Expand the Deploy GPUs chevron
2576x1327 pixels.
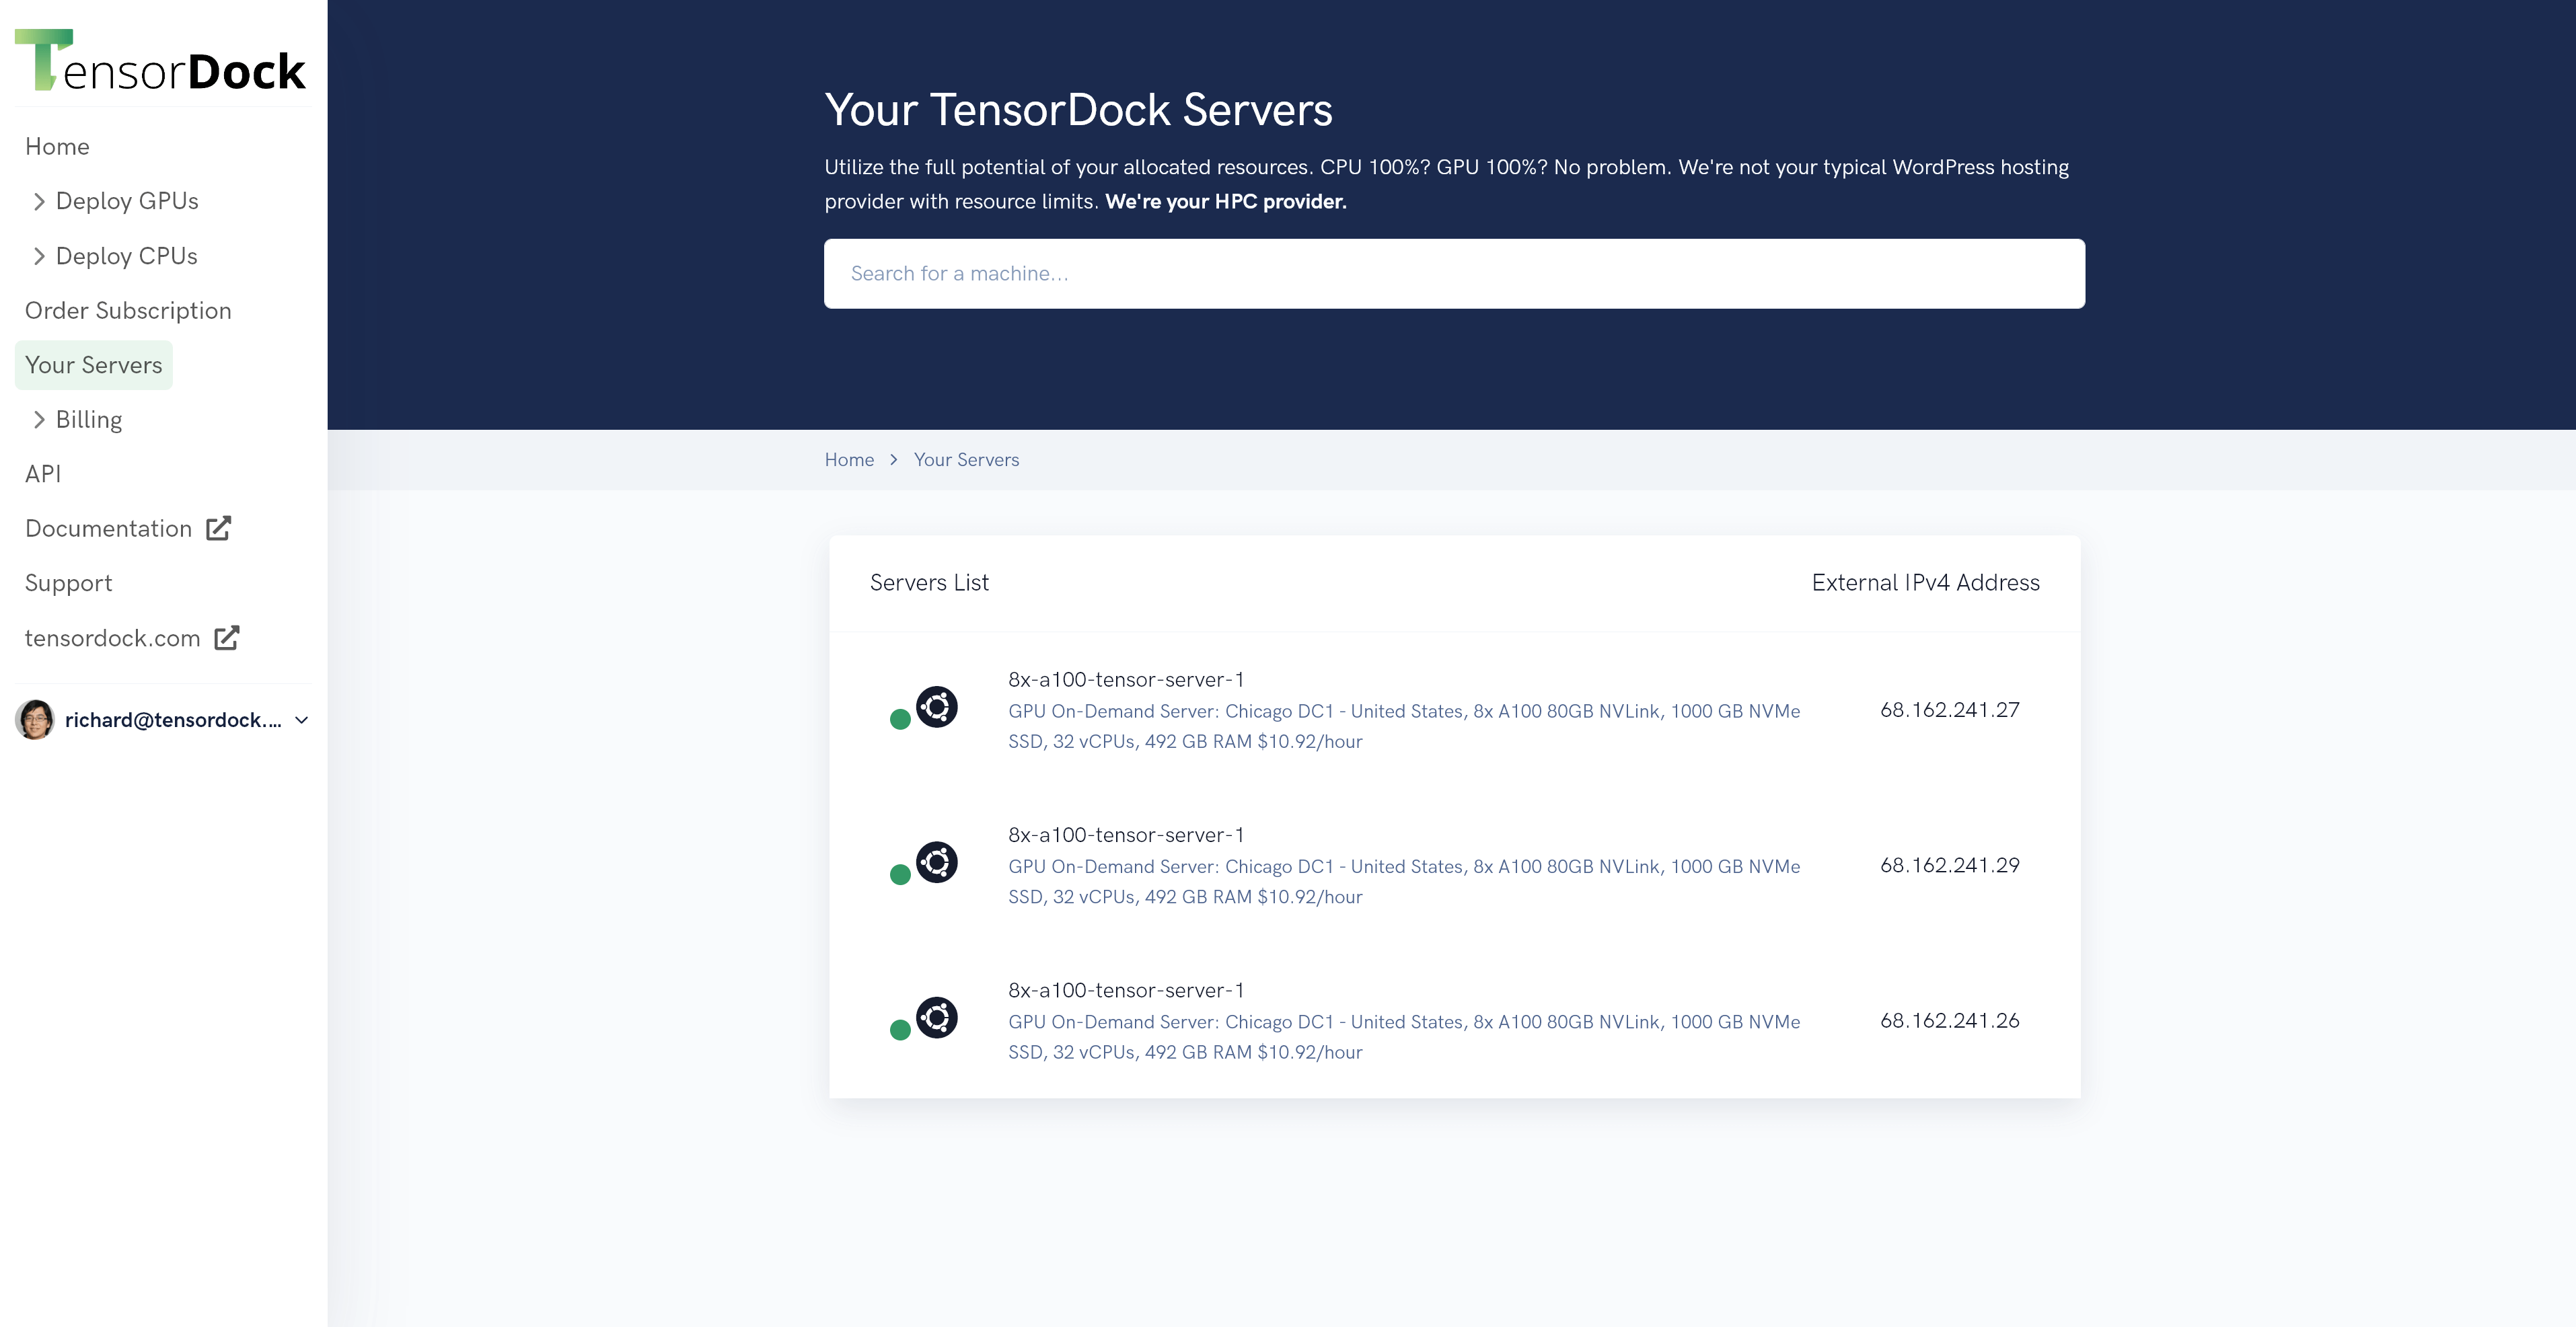coord(39,202)
